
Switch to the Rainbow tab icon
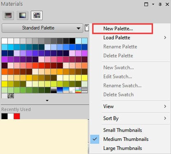(23, 15)
